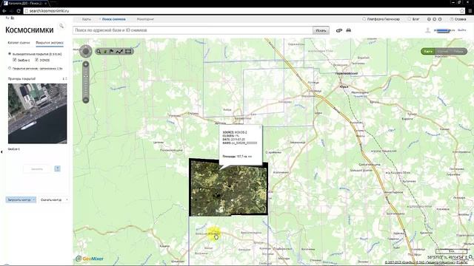
Task: Collapse the left sidebar arrow
Action: (1, 152)
